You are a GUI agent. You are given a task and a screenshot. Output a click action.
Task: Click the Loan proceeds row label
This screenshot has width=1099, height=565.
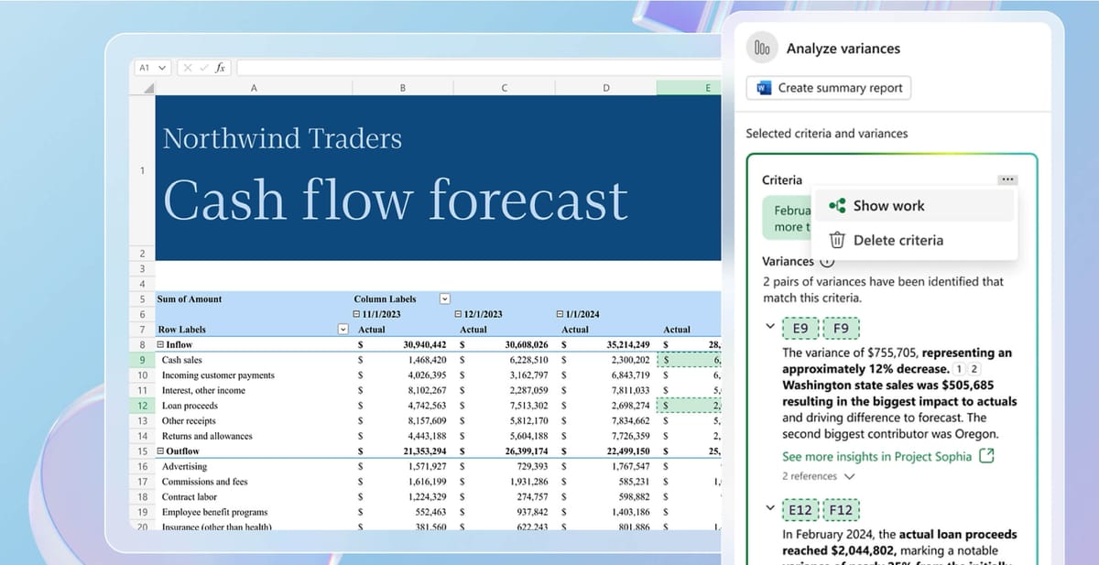pyautogui.click(x=190, y=406)
